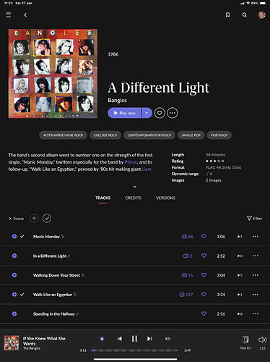Open the FiiO R7 audio zone icon
The height and width of the screenshot is (362, 270).
(x=245, y=340)
